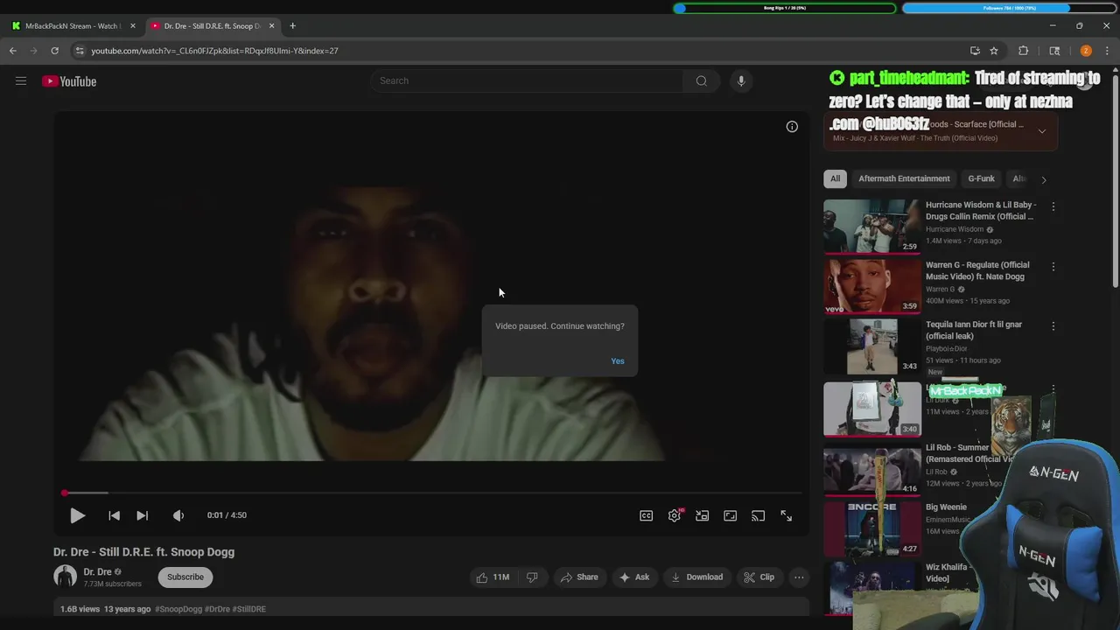Click inside the YouTube search field
Viewport: 1120px width, 630px height.
pos(527,80)
